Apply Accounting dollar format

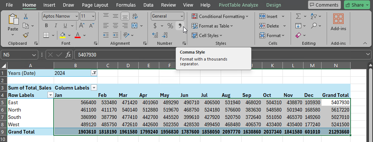pyautogui.click(x=155, y=26)
